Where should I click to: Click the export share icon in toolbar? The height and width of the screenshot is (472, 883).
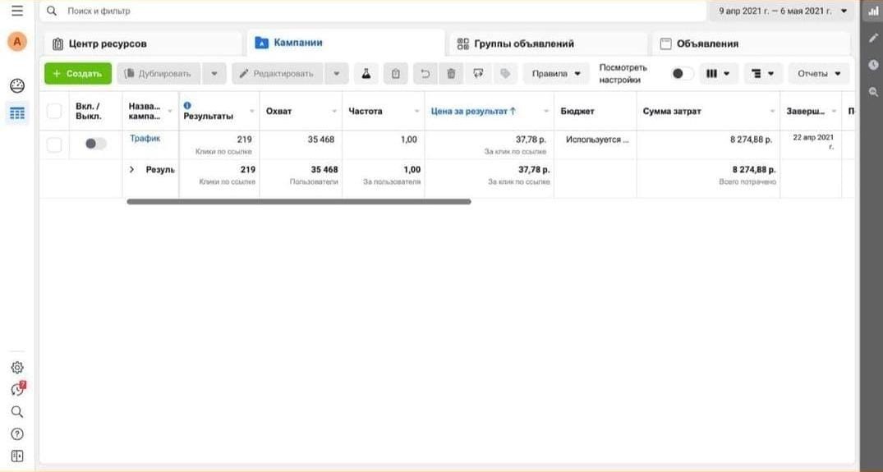coord(478,74)
